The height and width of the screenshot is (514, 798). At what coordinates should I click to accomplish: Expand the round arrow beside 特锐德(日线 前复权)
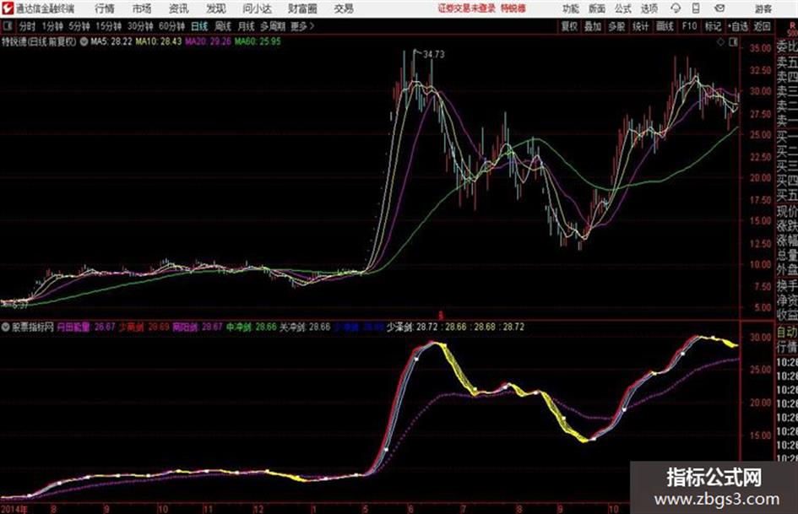(84, 41)
